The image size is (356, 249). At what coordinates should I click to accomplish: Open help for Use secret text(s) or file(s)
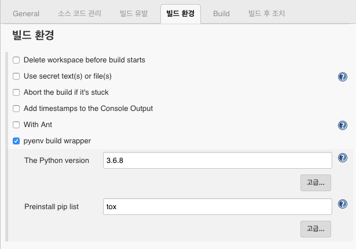342,77
